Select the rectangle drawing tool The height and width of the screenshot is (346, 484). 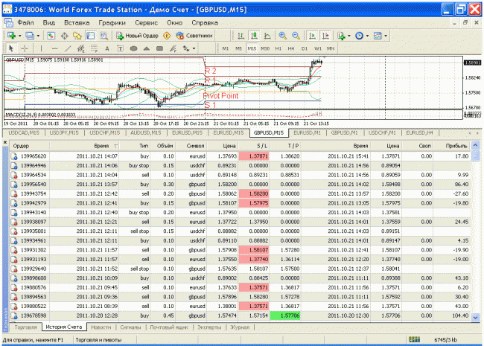point(159,48)
